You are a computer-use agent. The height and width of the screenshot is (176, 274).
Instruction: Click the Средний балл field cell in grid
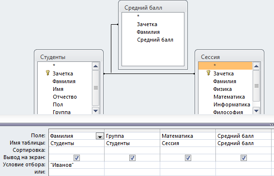(x=244, y=136)
